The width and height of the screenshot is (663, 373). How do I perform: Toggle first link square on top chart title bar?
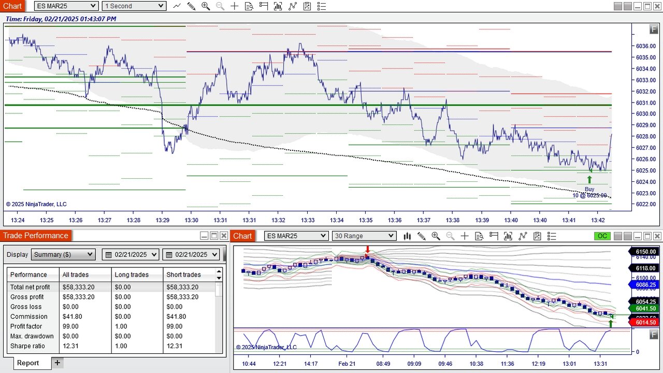tap(618, 6)
